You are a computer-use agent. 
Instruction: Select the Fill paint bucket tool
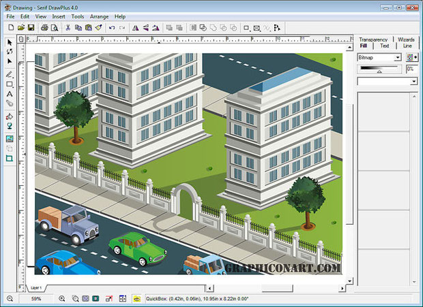pos(10,116)
